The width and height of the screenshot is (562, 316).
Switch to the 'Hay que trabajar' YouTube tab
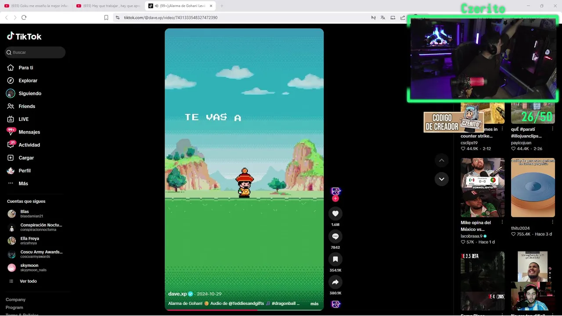[x=108, y=6]
